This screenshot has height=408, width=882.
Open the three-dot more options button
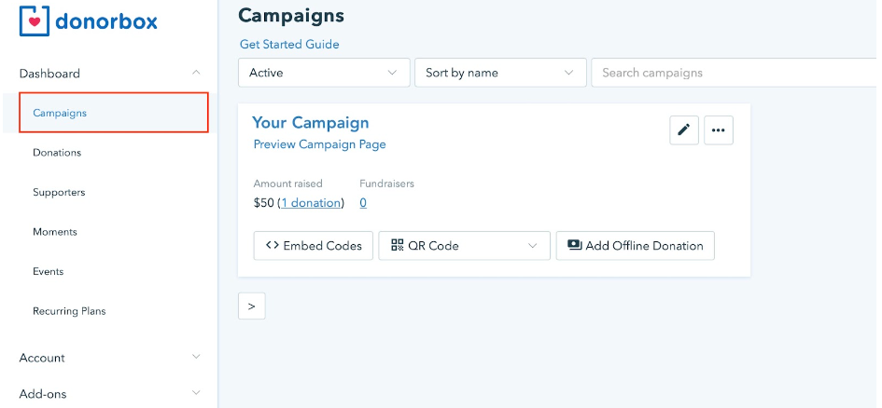tap(718, 130)
